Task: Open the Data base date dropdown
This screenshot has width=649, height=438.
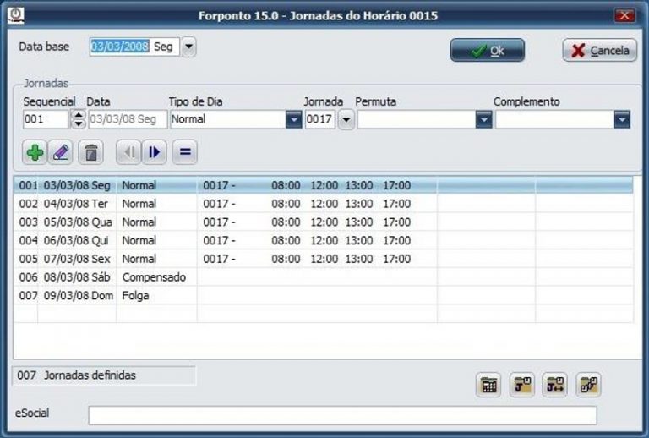Action: pos(188,47)
